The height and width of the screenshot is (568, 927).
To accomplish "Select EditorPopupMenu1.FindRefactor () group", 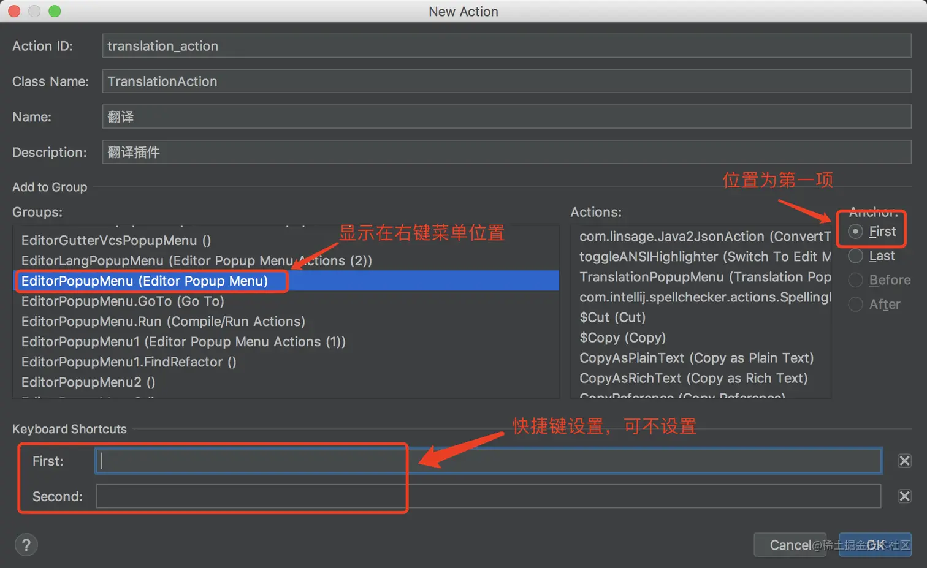I will (286, 362).
